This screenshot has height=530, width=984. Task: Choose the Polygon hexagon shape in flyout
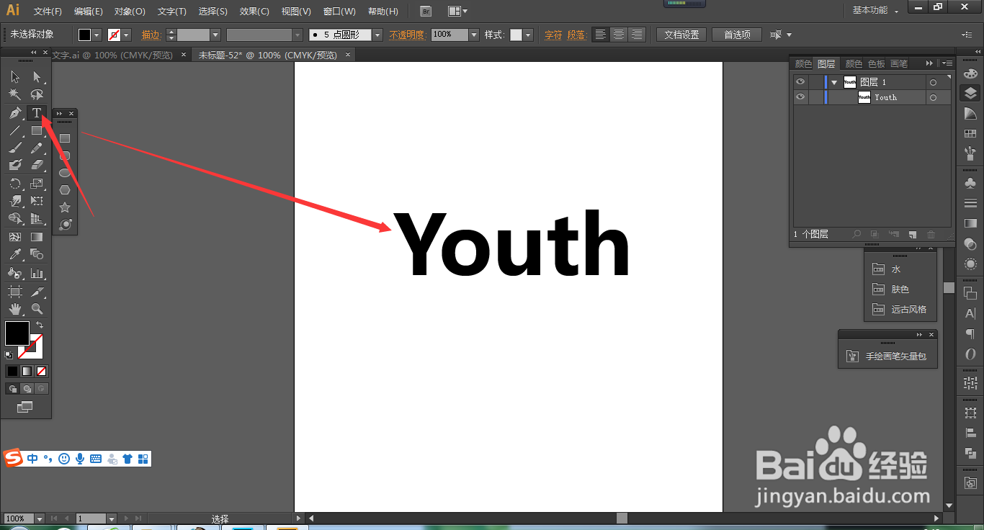coord(65,190)
